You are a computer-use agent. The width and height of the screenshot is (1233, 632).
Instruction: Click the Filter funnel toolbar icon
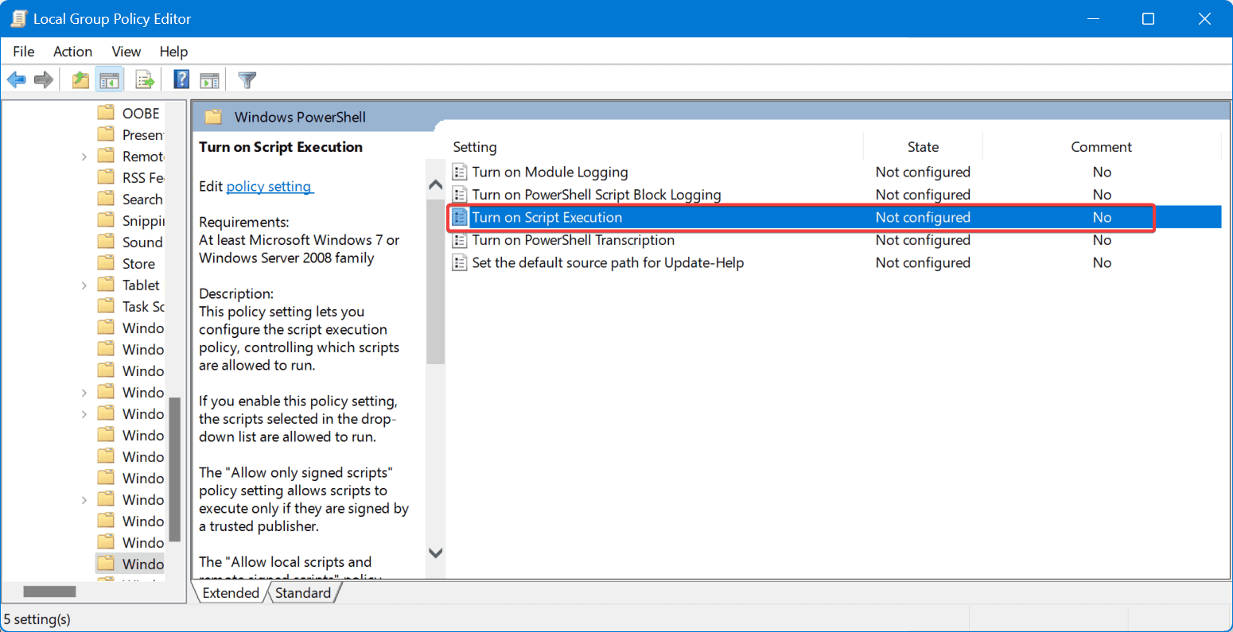[247, 79]
